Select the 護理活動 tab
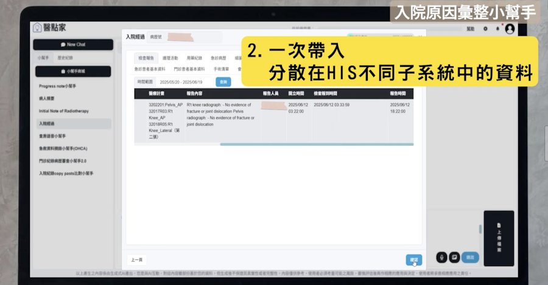Viewport: 548px width, 285px height. click(170, 58)
